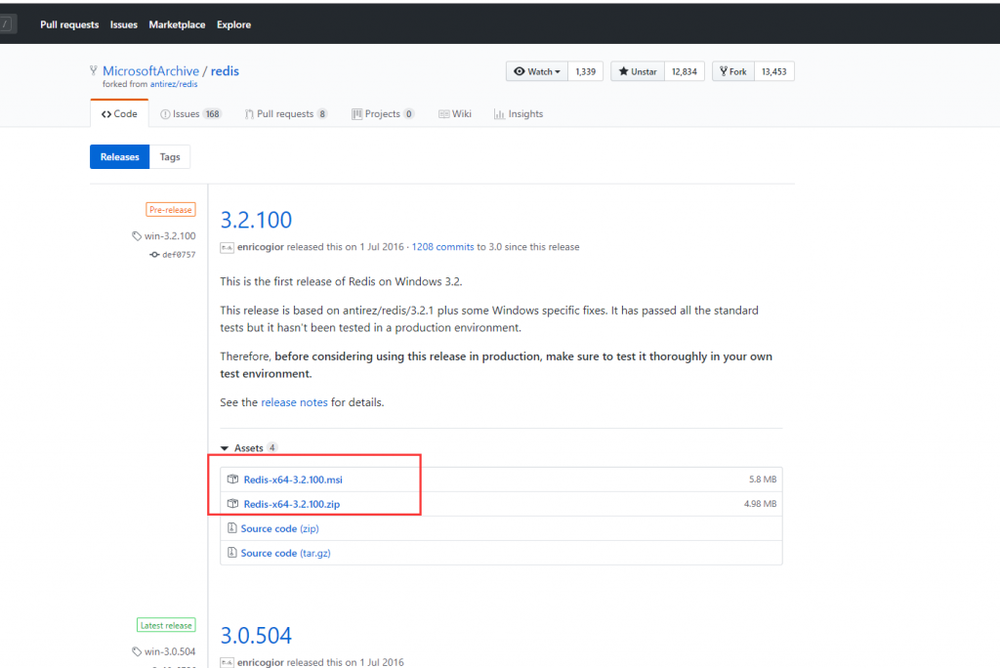
Task: Download Redis-x64-3.2.100.zip
Action: point(291,504)
